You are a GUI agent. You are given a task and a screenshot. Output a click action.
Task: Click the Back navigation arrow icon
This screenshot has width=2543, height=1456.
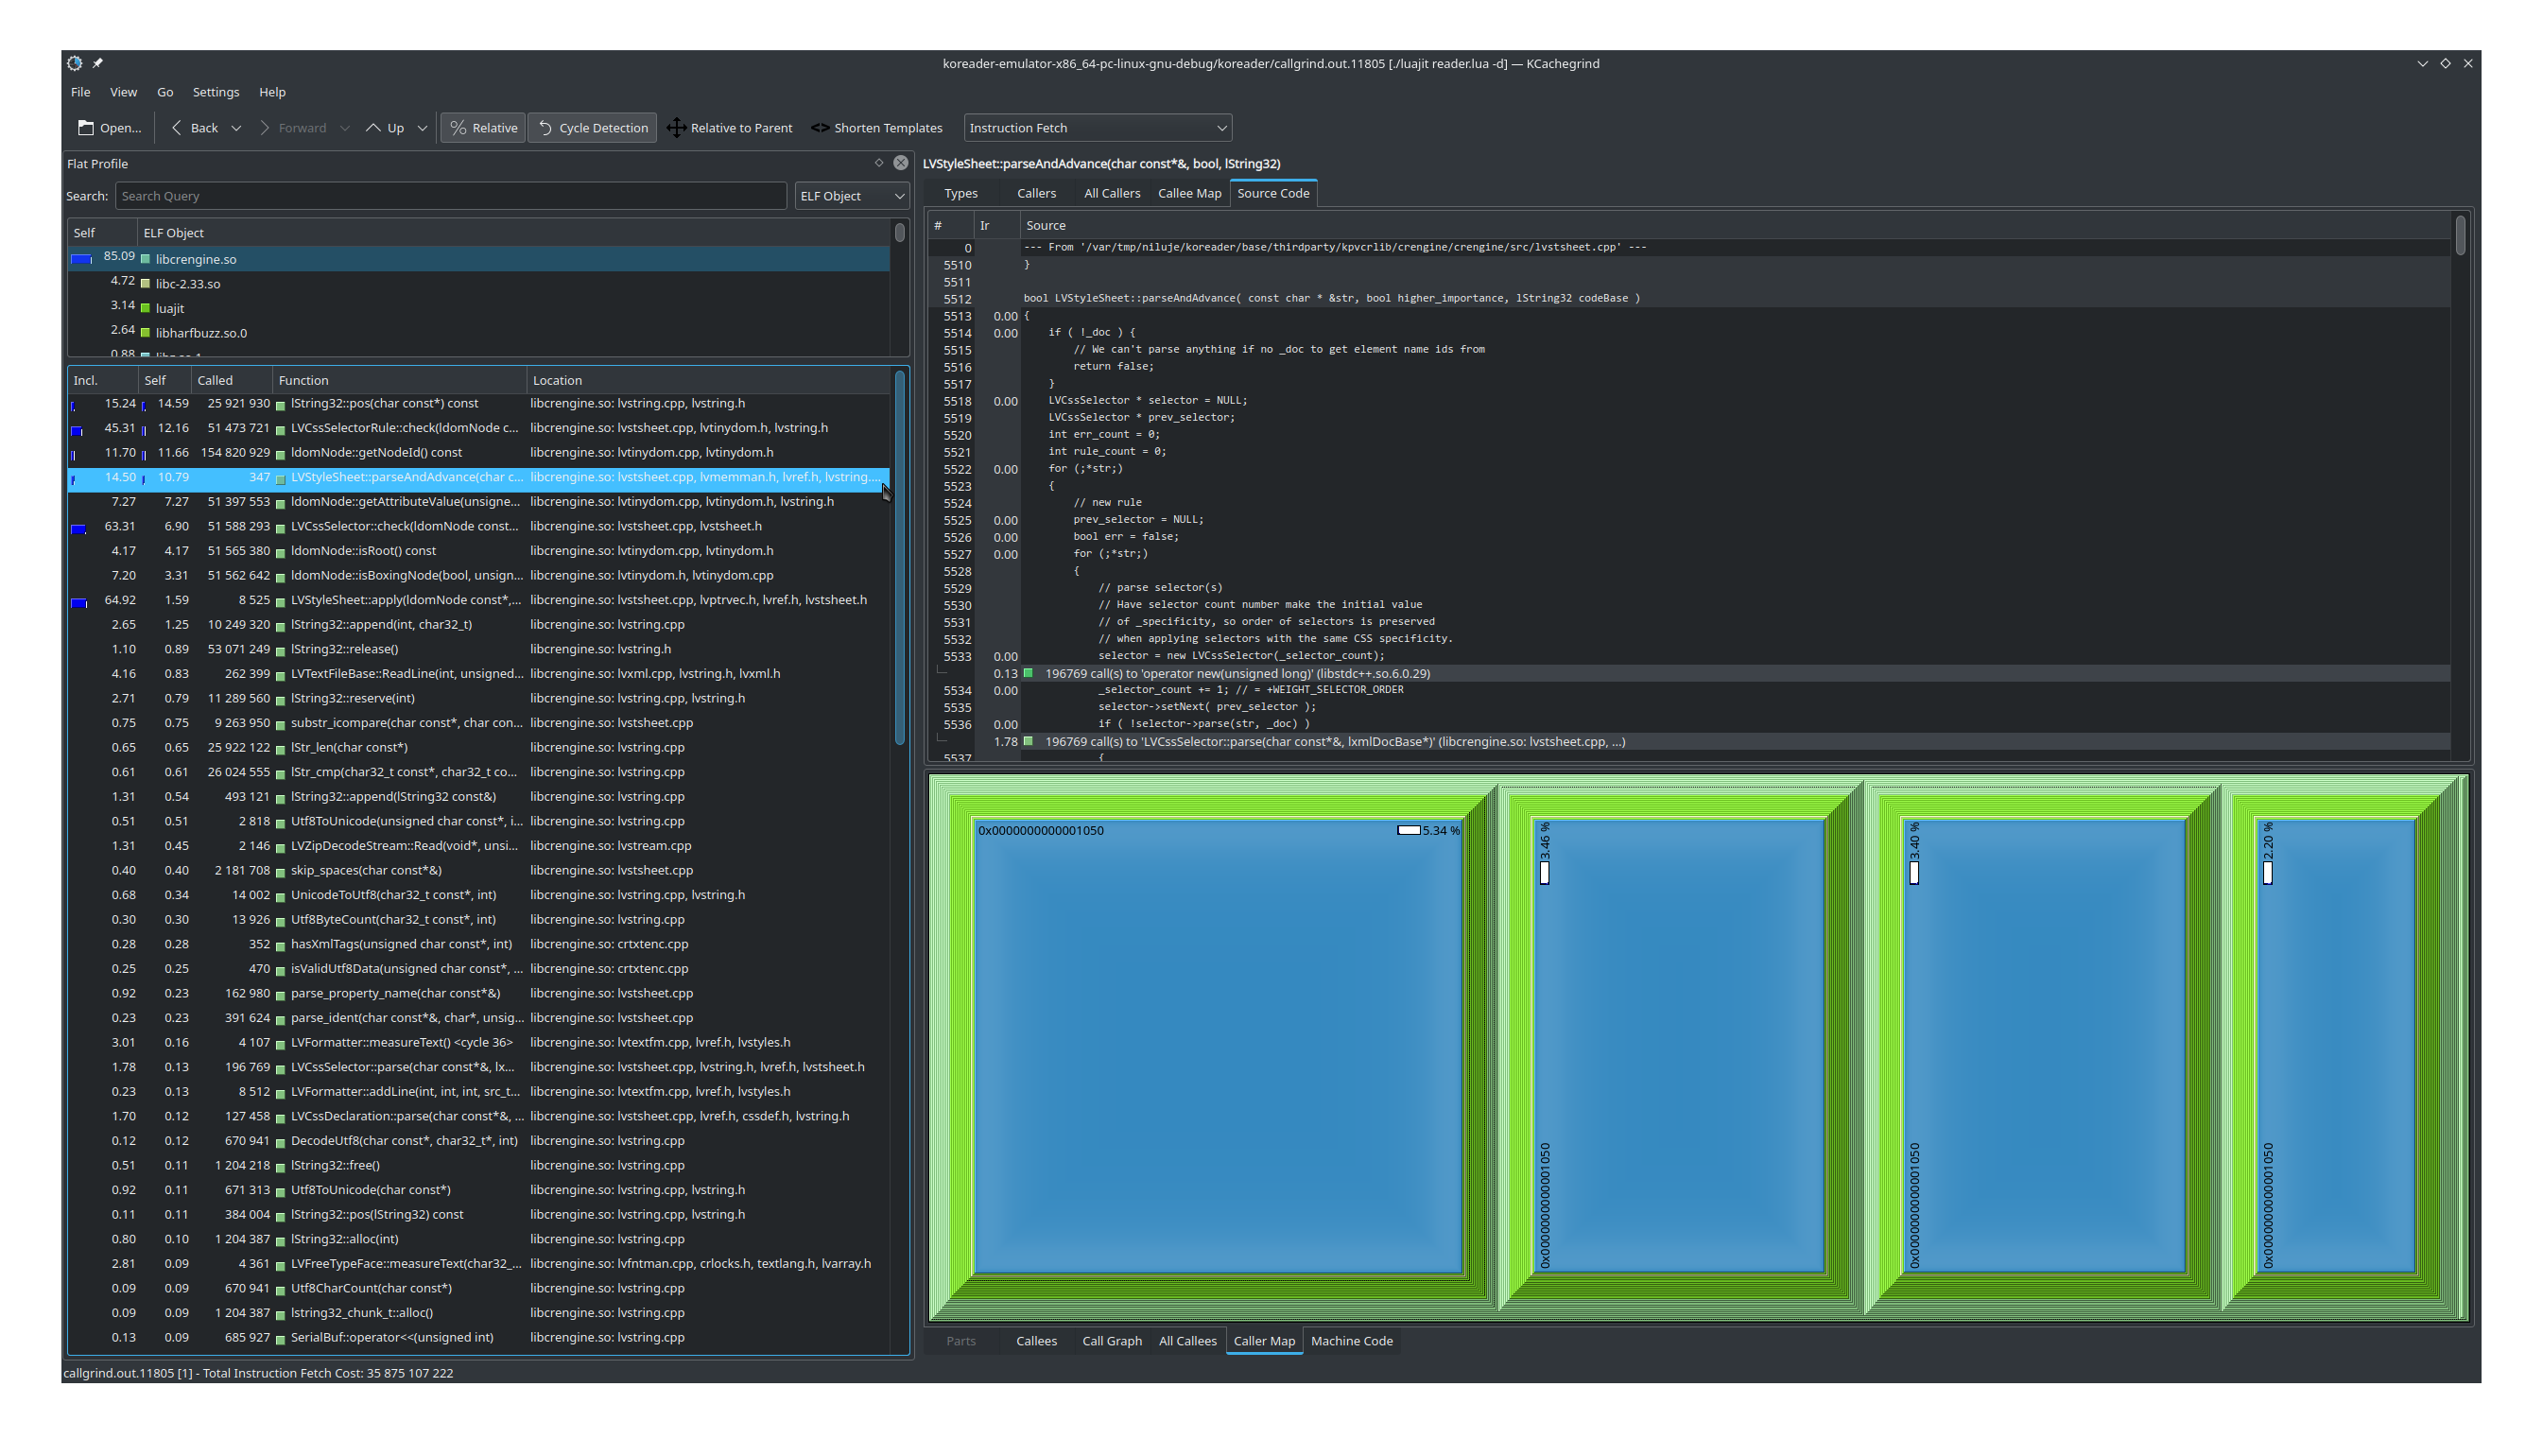click(177, 128)
